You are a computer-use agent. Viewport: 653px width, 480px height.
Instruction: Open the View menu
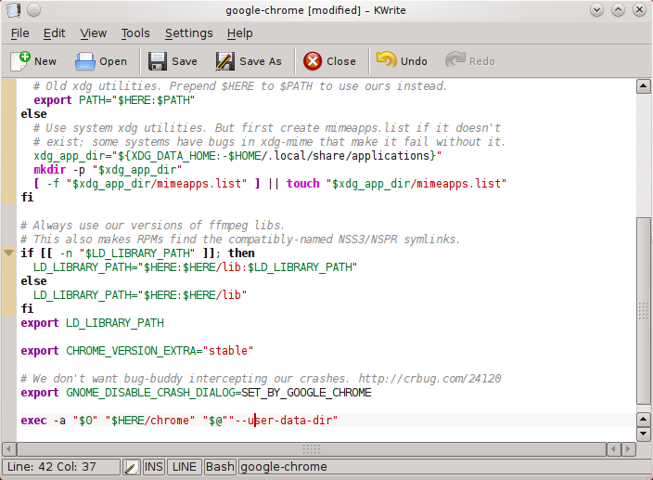(x=94, y=32)
